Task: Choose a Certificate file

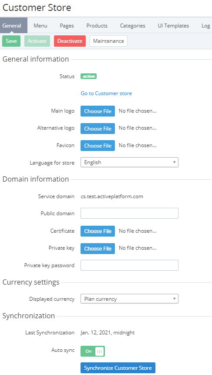Action: tap(98, 231)
